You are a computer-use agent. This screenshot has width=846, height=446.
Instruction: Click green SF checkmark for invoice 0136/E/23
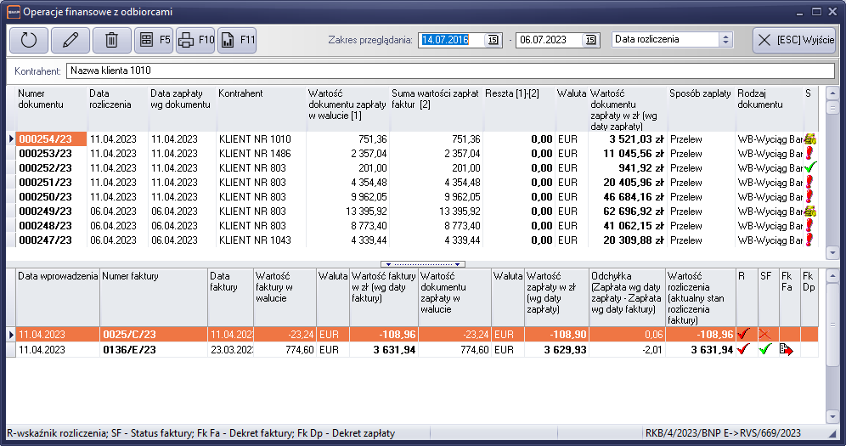click(765, 349)
